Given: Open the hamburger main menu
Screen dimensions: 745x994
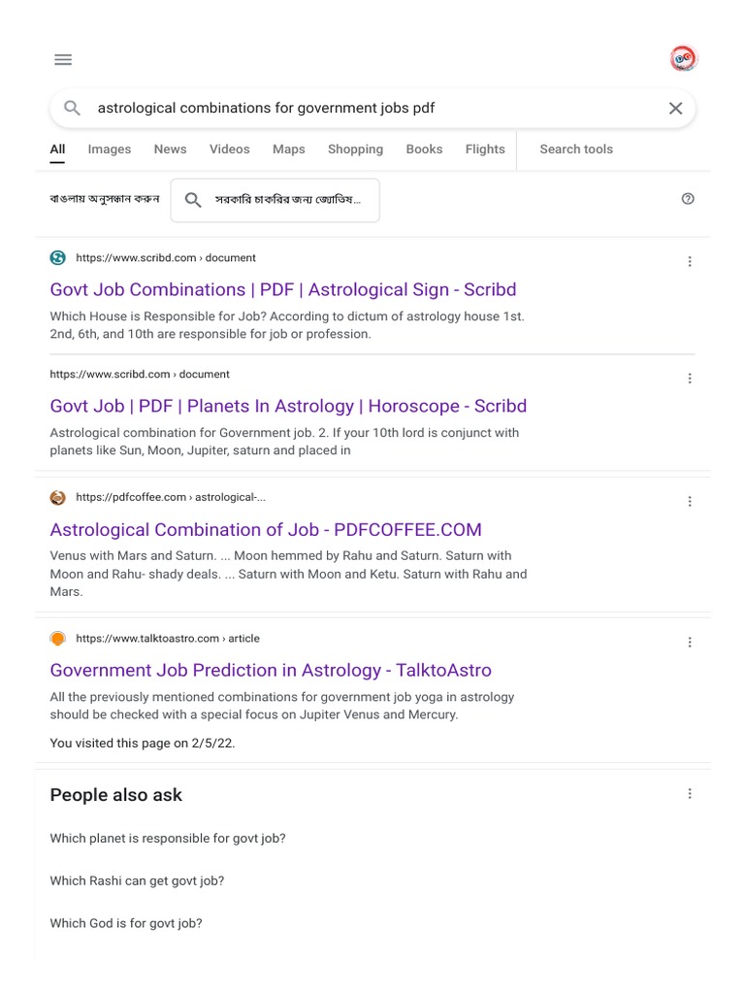Looking at the screenshot, I should pyautogui.click(x=63, y=59).
